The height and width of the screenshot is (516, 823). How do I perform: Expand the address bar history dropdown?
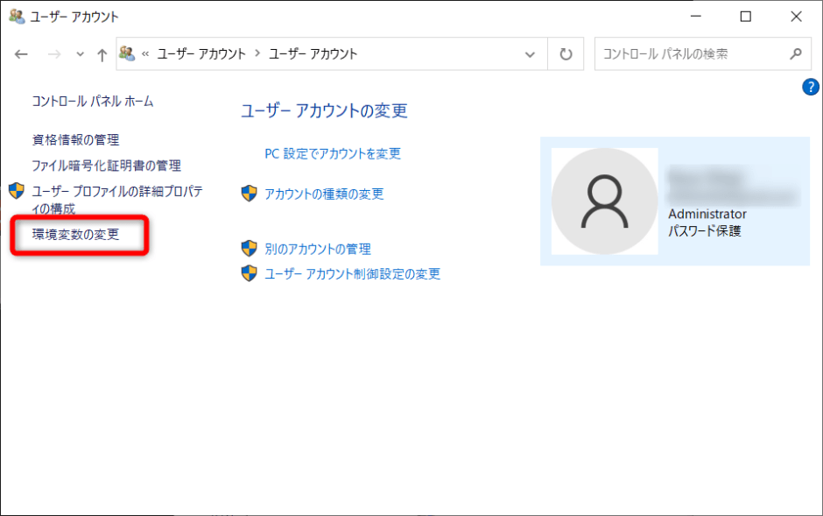(x=530, y=53)
